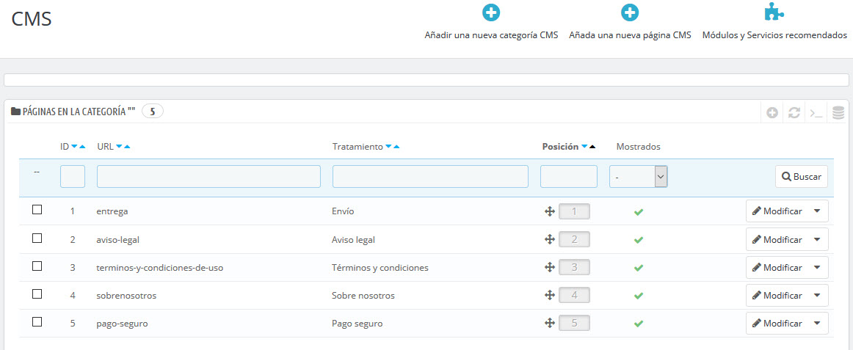Click the title cell Sobre nosotros
Image resolution: width=853 pixels, height=350 pixels.
tap(363, 296)
